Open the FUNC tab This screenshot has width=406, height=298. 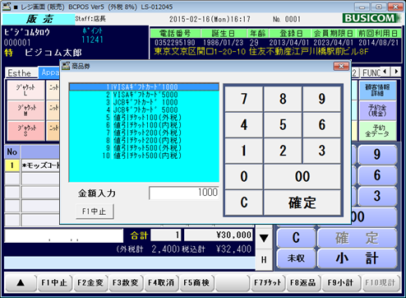tap(371, 73)
